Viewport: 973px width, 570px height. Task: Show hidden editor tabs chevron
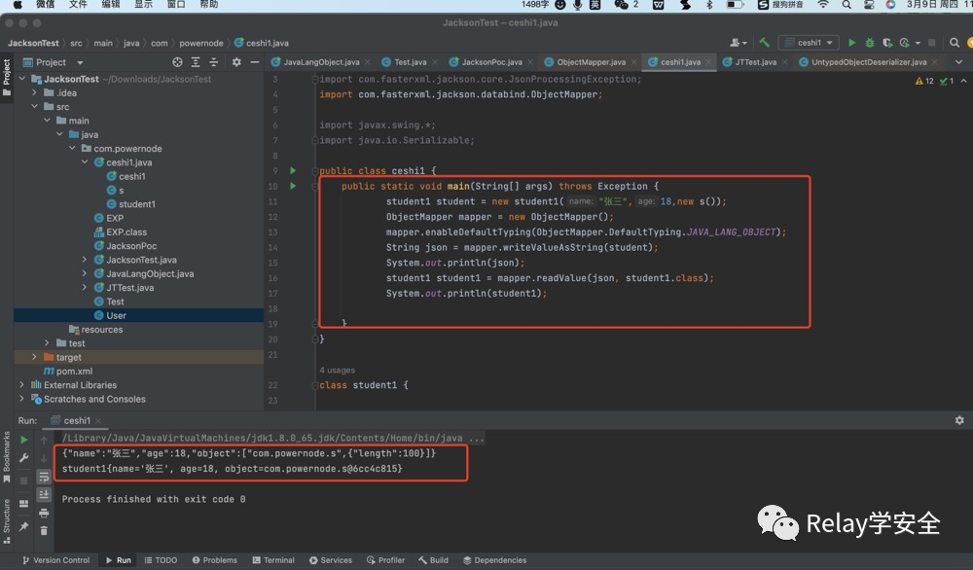[958, 62]
